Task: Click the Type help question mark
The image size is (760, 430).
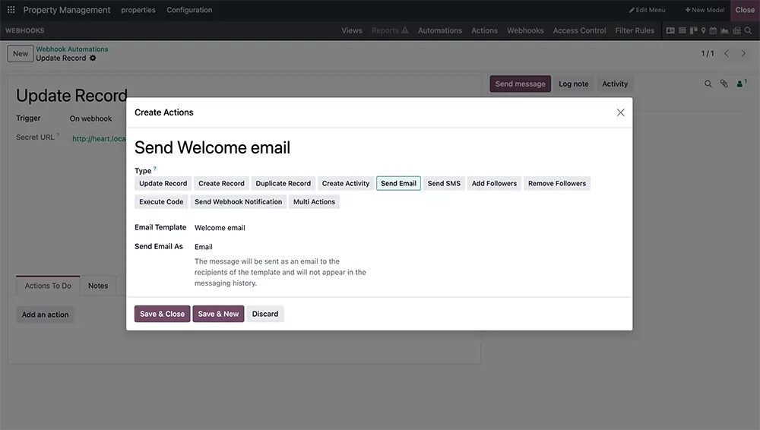Action: [x=154, y=169]
